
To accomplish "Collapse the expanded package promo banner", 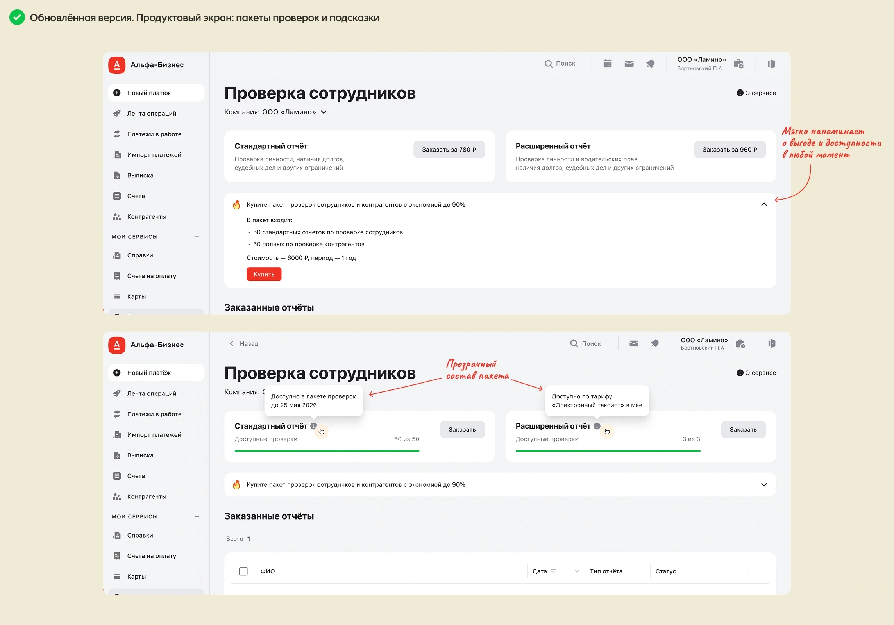I will [764, 205].
